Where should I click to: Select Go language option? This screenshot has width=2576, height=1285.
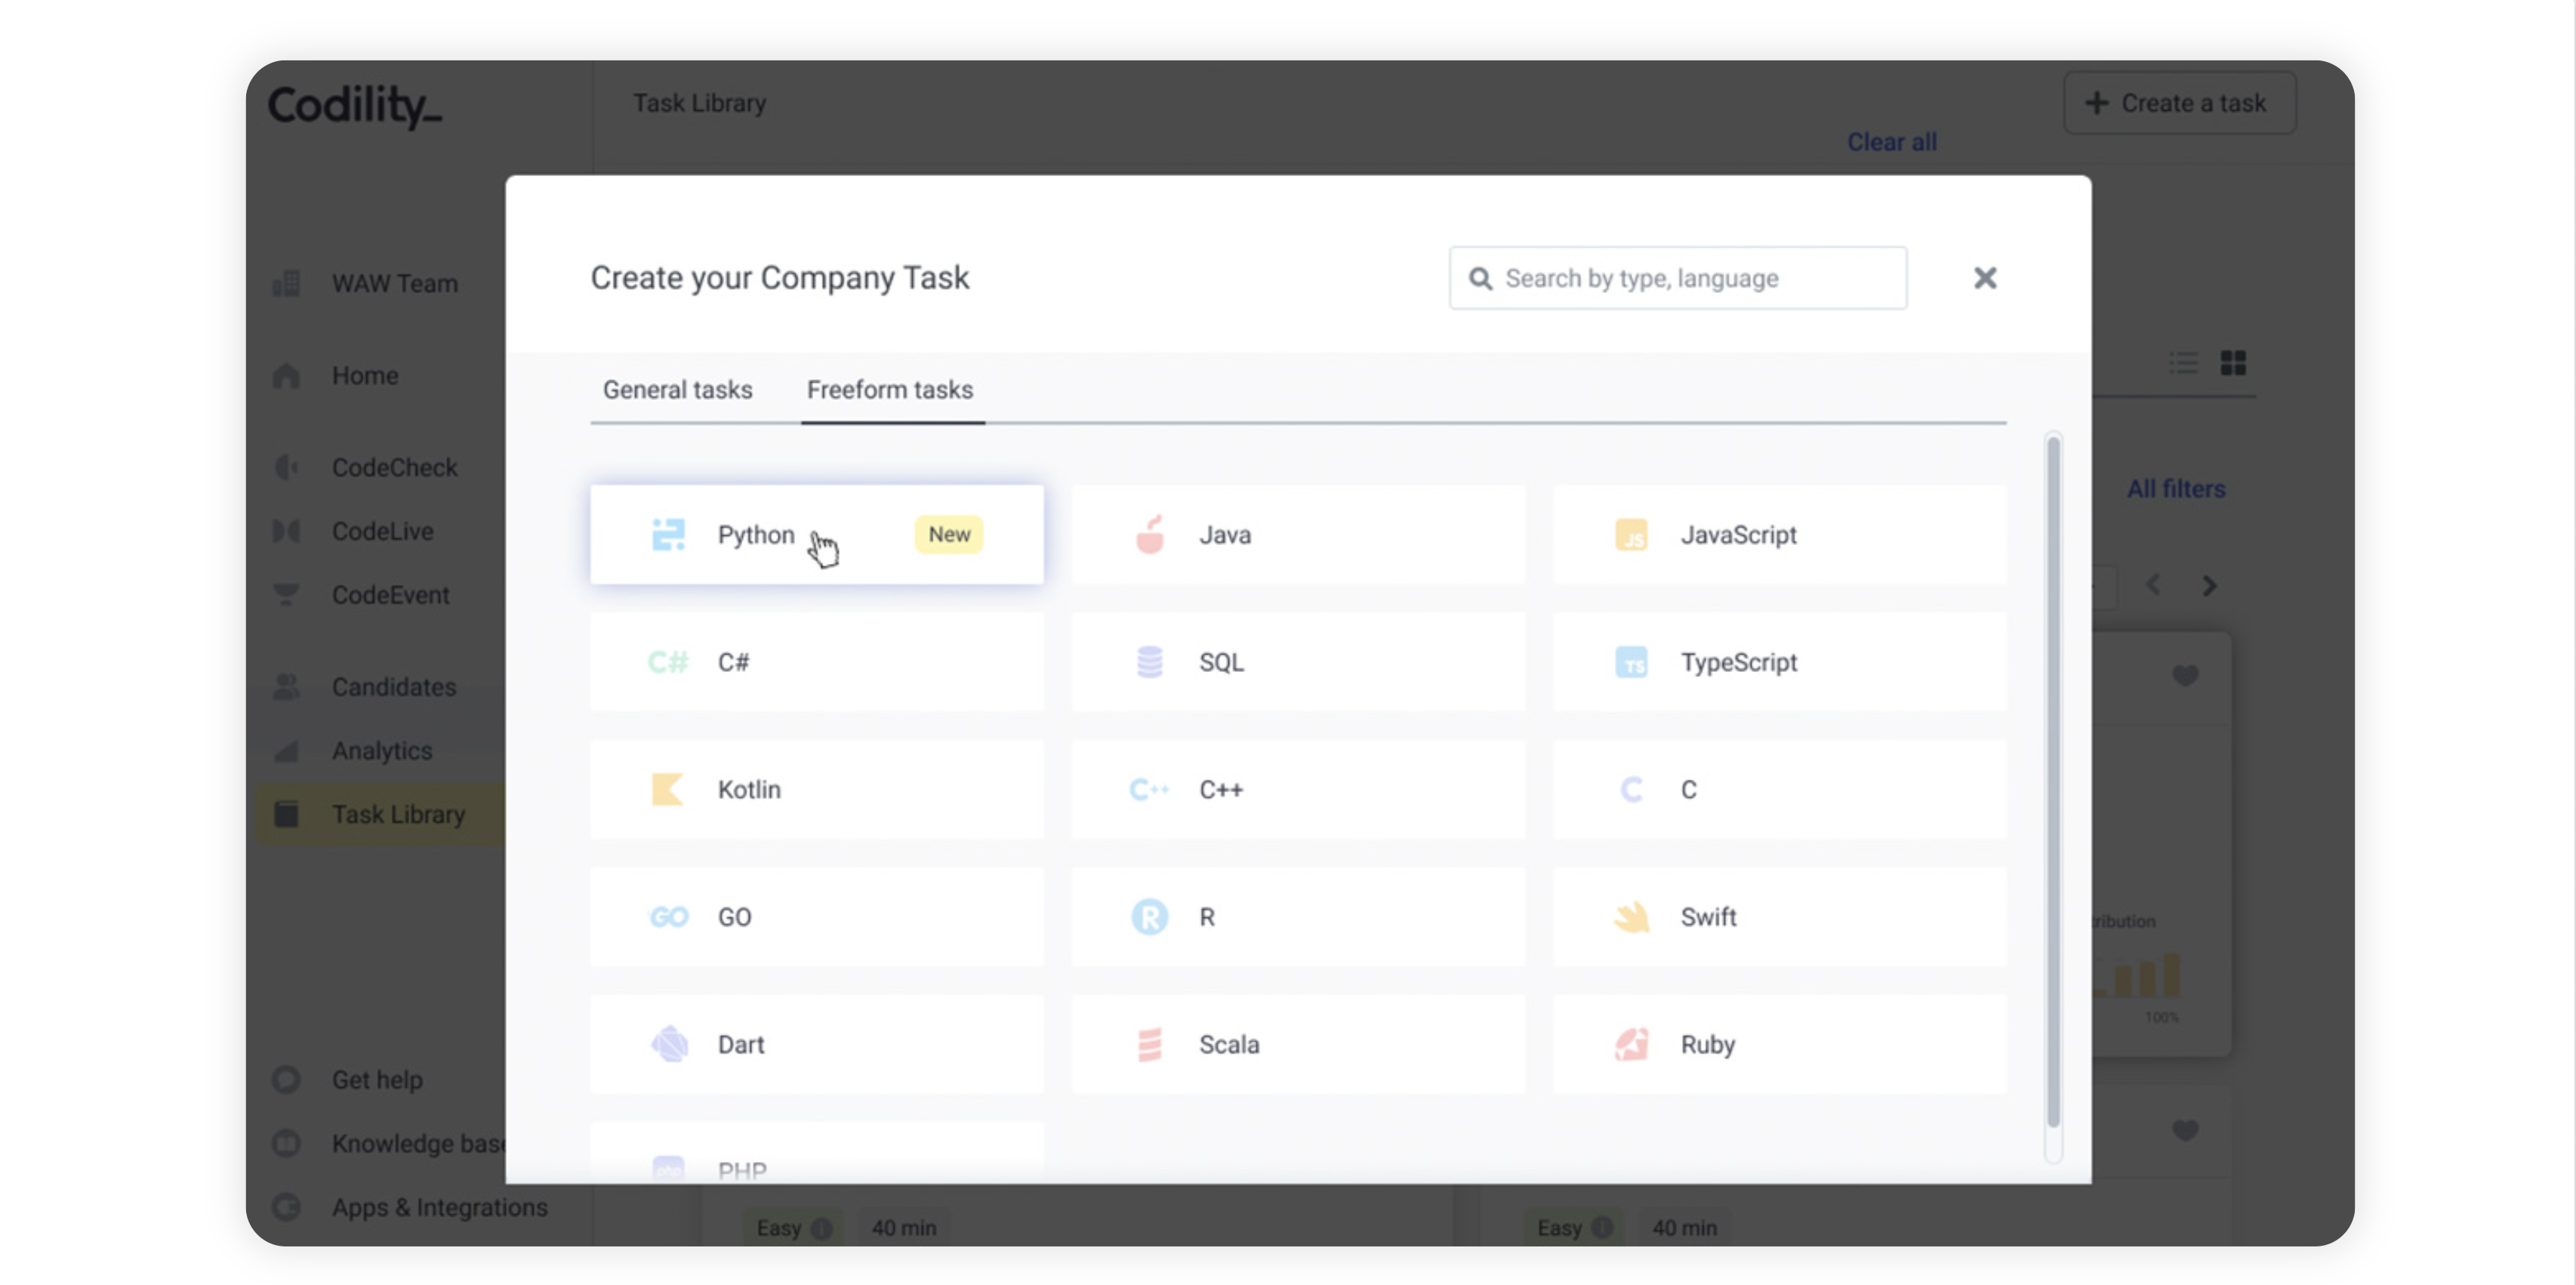(x=816, y=917)
